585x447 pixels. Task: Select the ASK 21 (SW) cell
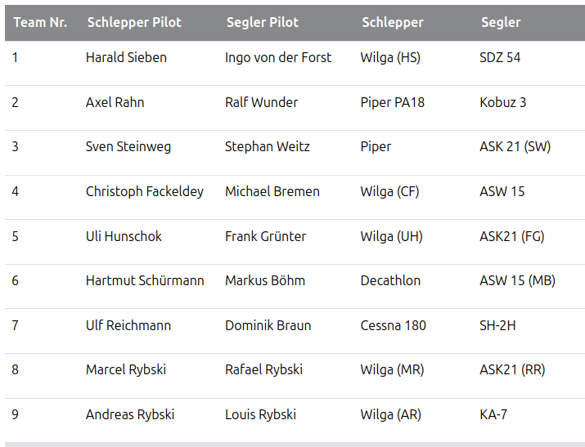(515, 147)
